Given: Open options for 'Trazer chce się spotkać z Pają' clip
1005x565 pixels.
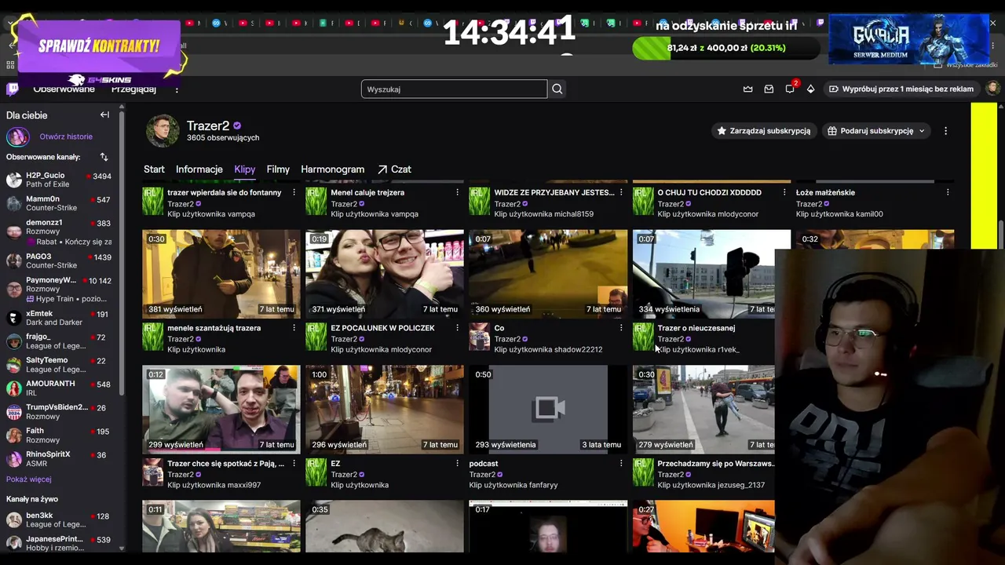Looking at the screenshot, I should [x=294, y=464].
